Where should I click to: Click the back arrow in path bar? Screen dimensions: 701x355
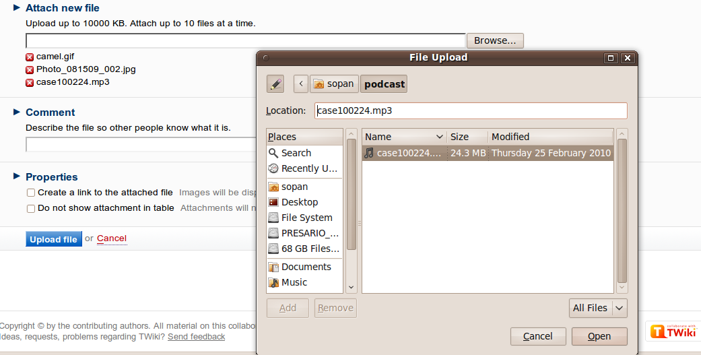tap(301, 84)
